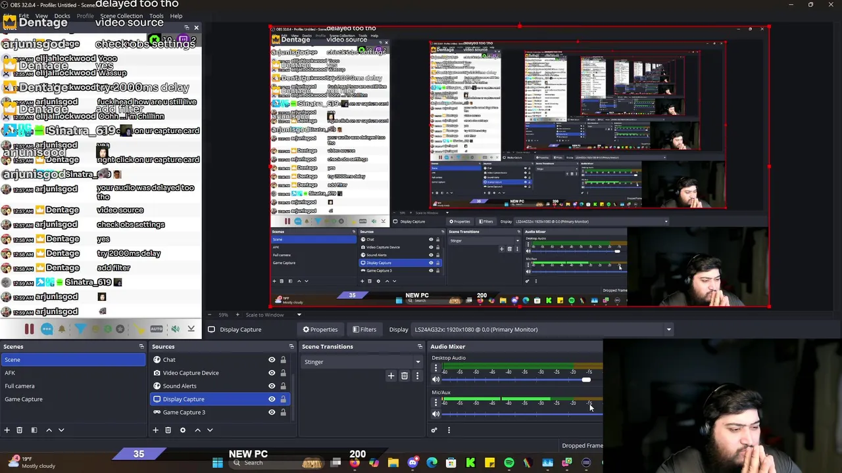Open the View menu

click(x=41, y=16)
